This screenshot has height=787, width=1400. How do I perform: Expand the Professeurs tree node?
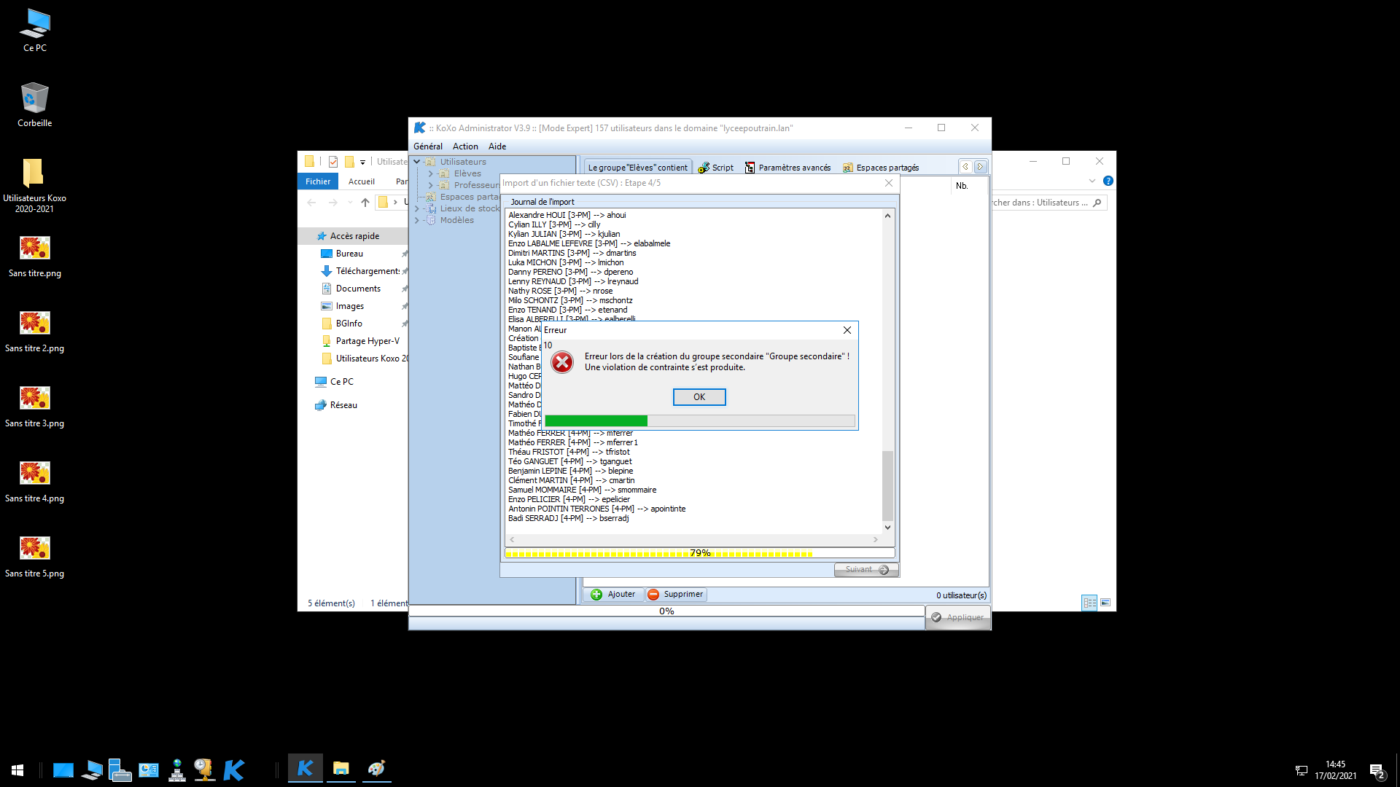coord(430,185)
